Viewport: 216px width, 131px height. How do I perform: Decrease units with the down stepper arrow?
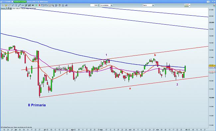pos(99,6)
